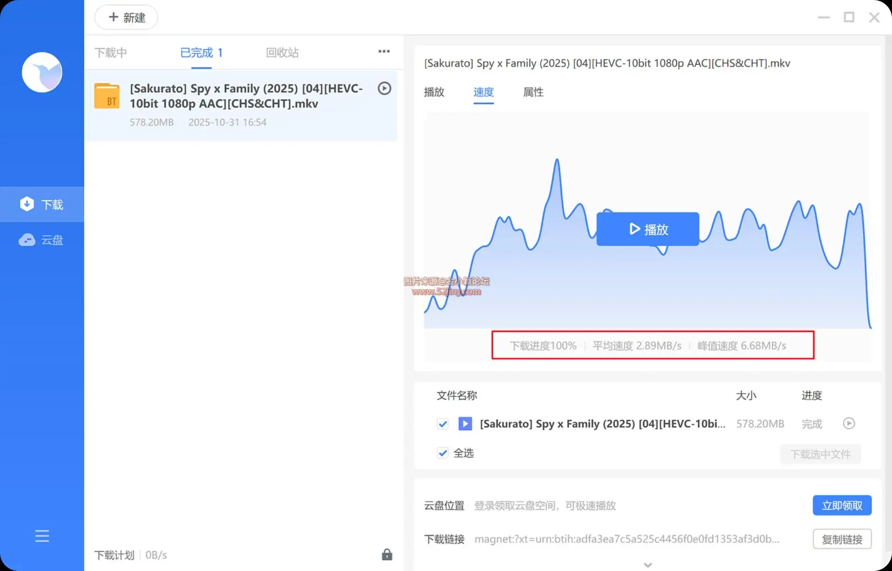Click play icon in the file list row

click(848, 423)
